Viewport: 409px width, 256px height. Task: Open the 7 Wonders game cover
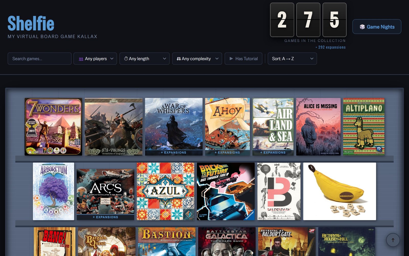tap(53, 127)
